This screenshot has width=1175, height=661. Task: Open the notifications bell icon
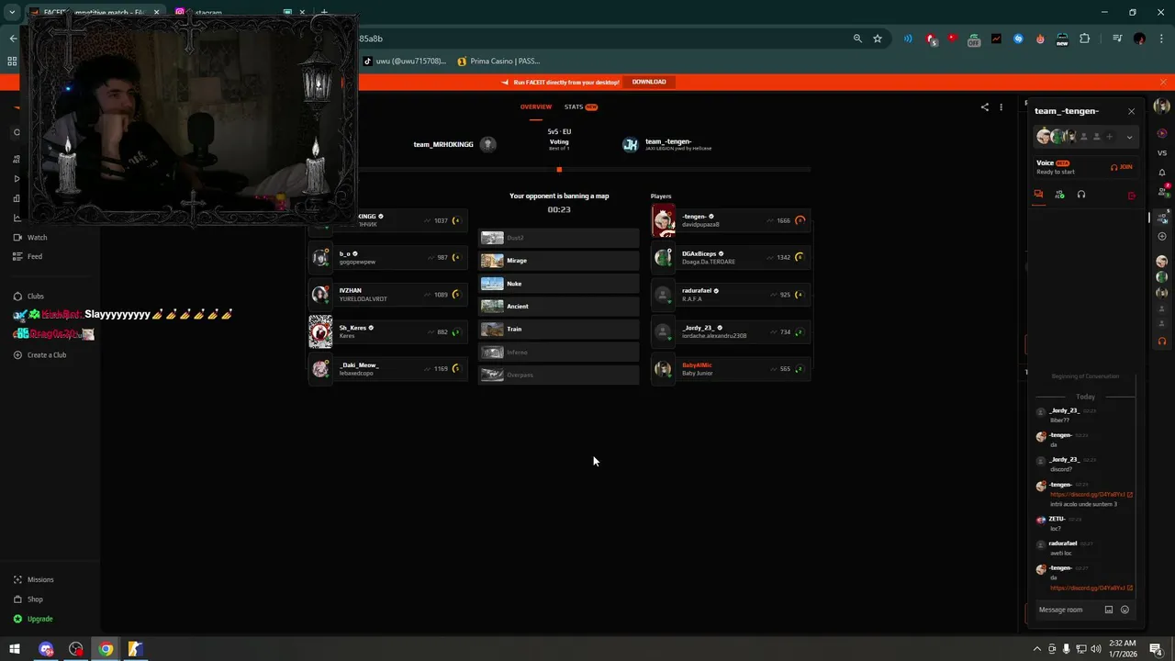(x=1162, y=173)
